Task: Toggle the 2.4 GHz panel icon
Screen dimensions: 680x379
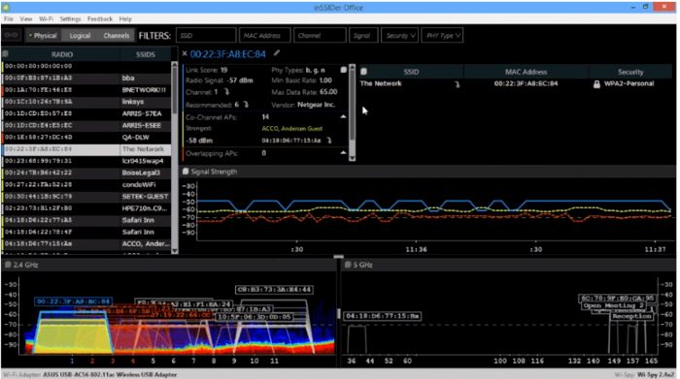Action: [8, 265]
